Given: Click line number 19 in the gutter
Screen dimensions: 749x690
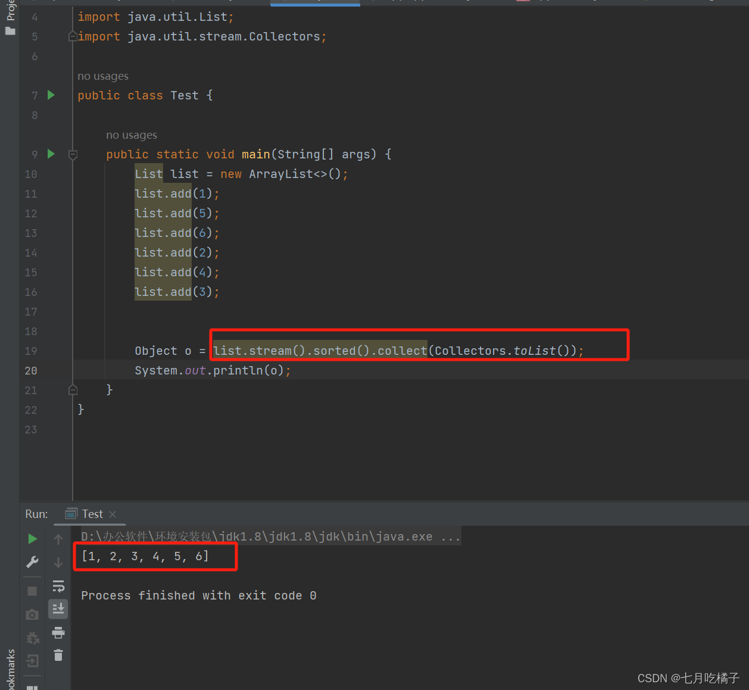Looking at the screenshot, I should (x=31, y=351).
